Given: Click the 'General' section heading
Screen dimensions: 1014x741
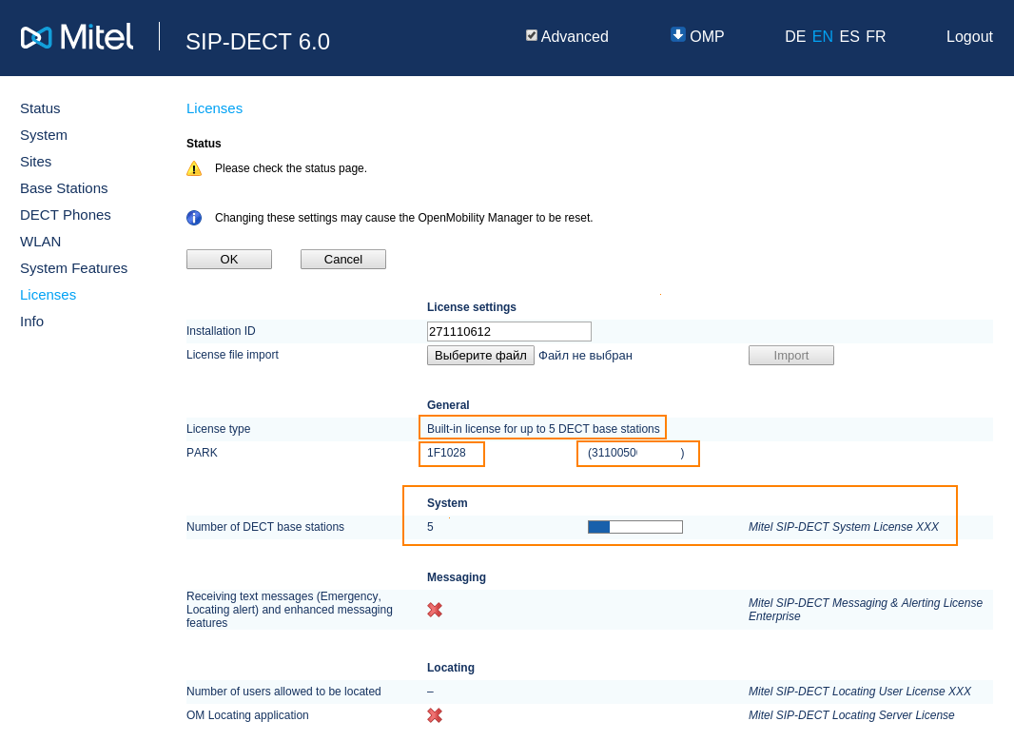Looking at the screenshot, I should tap(448, 405).
